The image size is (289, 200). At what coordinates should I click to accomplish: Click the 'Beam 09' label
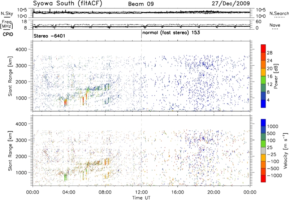click(141, 4)
